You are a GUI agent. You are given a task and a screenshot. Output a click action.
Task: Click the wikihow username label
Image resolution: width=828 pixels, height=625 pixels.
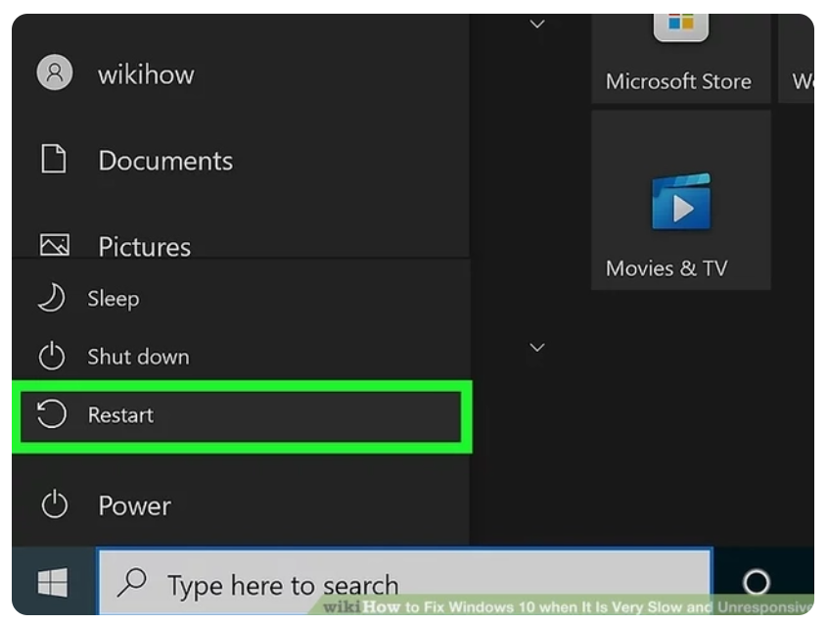146,74
